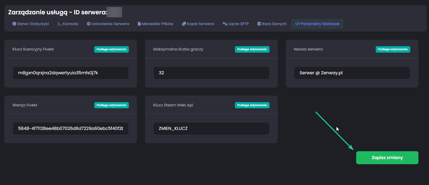This screenshot has width=429, height=185.
Task: Switch to the Menadżer Plików tab
Action: pos(157,24)
